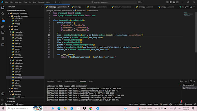This screenshot has width=197, height=111.
Task: Collapse the templates folder
Action: 10,91
